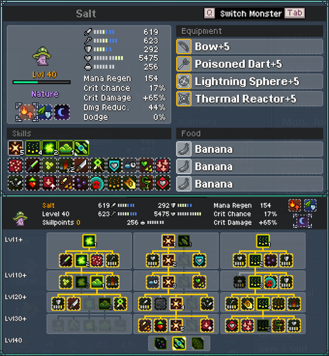
Task: Click the Q key hint button
Action: click(209, 13)
